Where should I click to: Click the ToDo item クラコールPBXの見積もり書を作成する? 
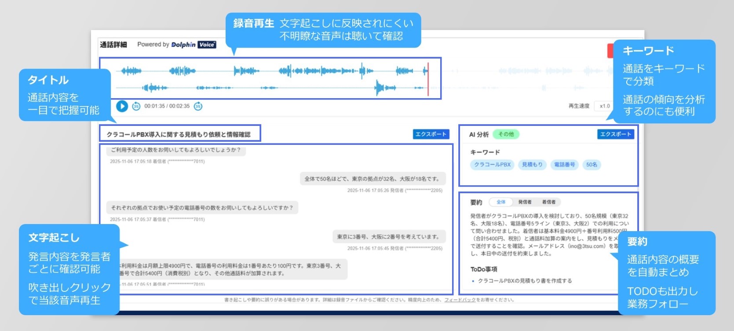525,281
